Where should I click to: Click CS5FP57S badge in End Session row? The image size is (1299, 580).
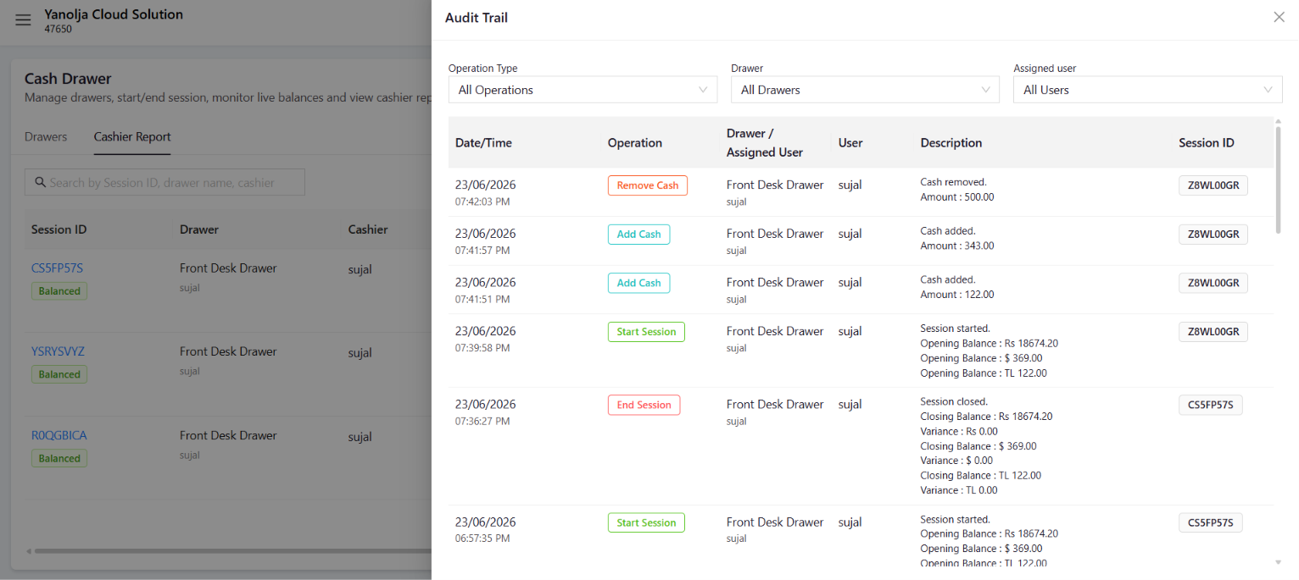pyautogui.click(x=1210, y=405)
